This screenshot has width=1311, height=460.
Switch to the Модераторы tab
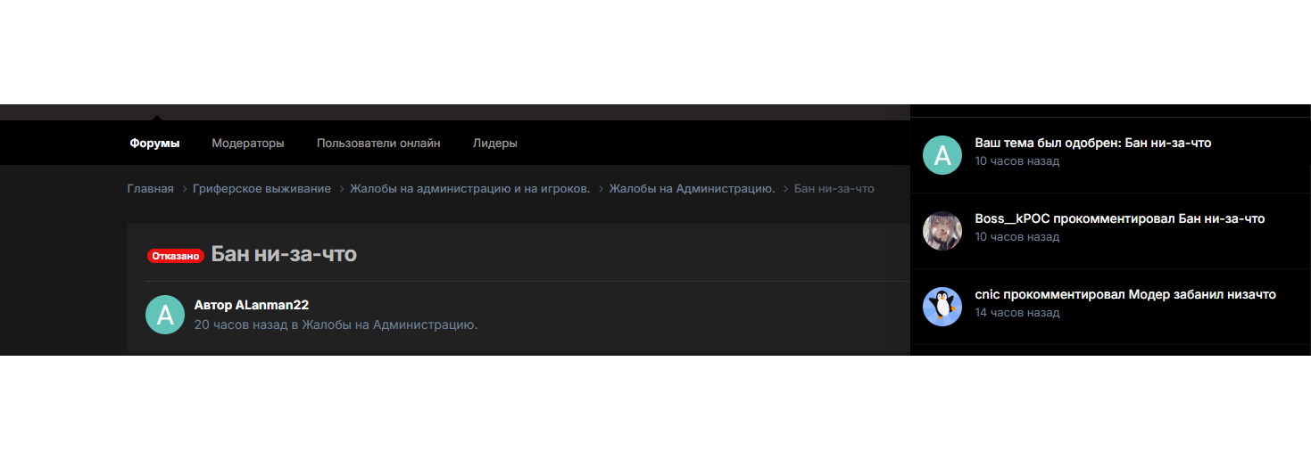tap(248, 144)
